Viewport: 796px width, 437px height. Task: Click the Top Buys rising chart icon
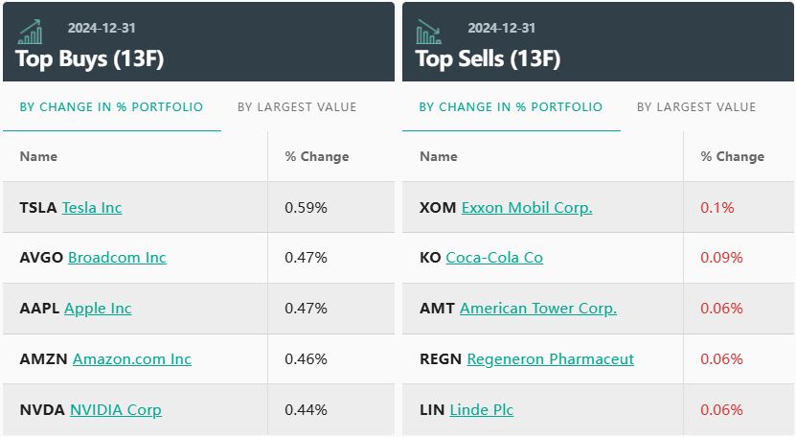[31, 32]
